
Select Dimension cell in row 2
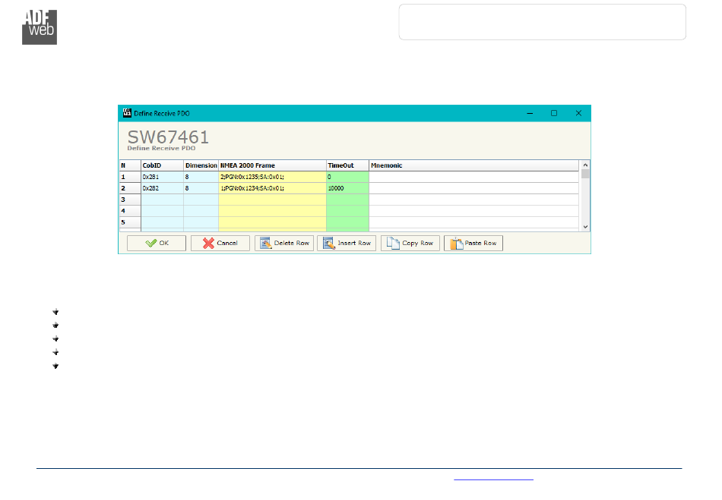(x=201, y=188)
